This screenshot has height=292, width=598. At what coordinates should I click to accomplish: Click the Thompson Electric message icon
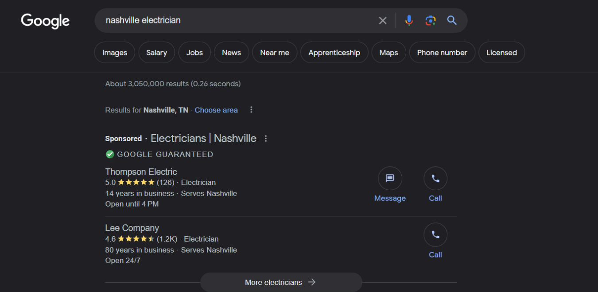tap(390, 178)
